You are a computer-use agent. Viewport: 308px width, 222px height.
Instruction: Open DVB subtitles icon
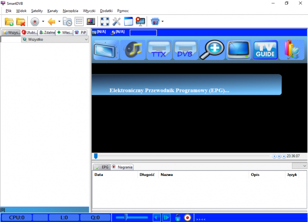(185, 50)
